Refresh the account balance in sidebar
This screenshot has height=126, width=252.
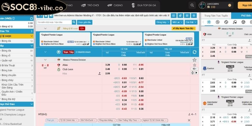coord(31,19)
